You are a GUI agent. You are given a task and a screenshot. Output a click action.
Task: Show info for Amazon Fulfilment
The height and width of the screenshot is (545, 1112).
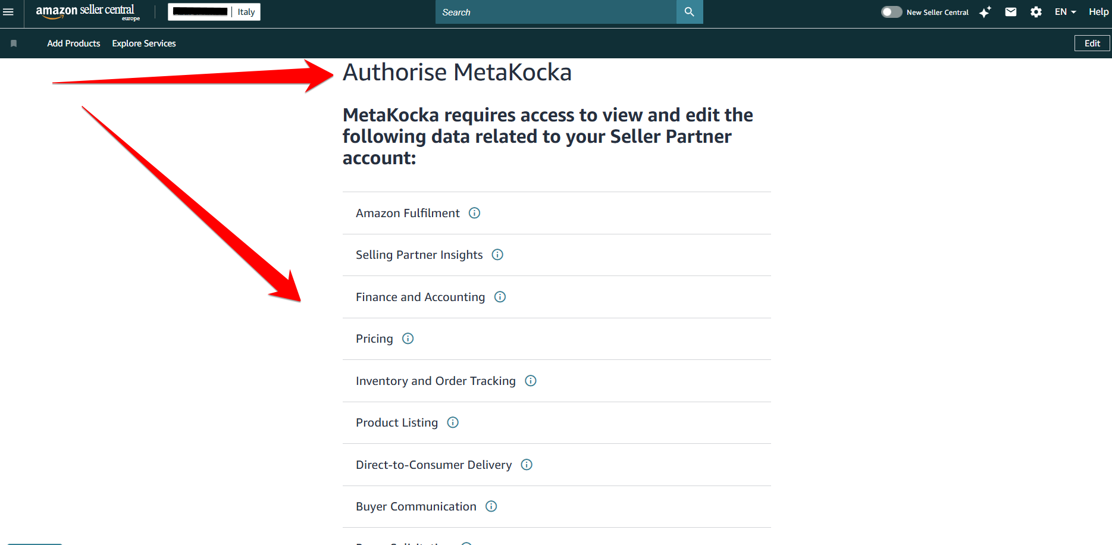point(474,213)
